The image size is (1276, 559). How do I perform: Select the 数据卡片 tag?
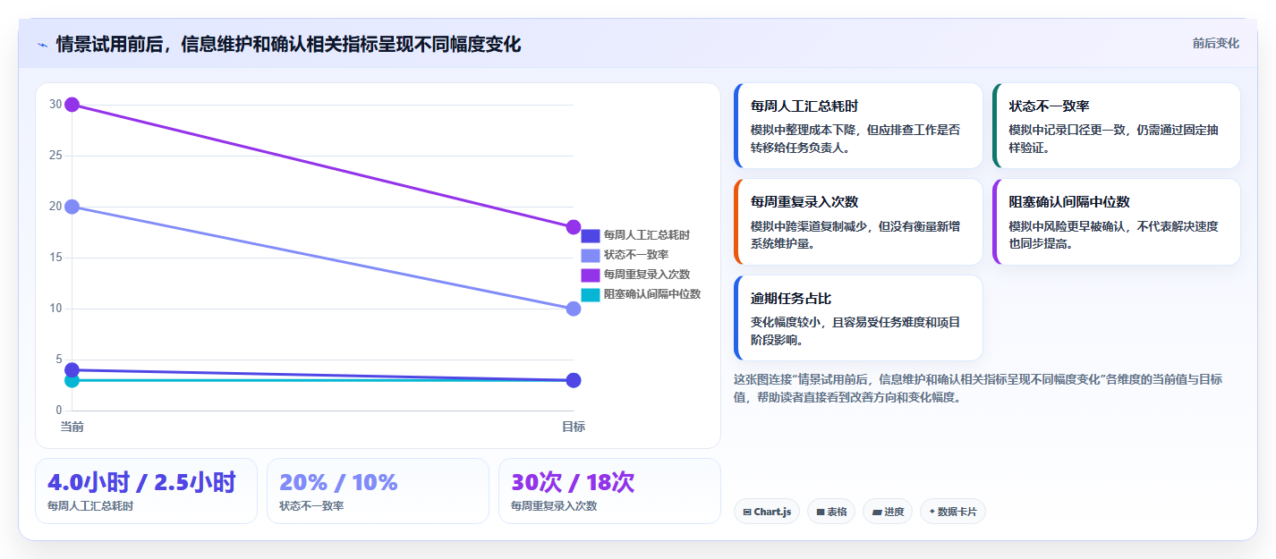[x=952, y=512]
